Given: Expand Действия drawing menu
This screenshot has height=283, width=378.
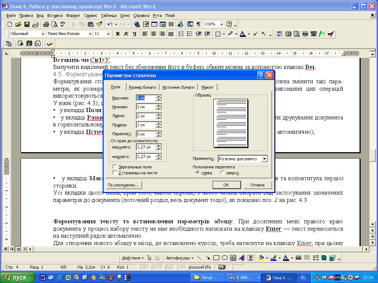Looking at the screenshot, I should [133, 258].
